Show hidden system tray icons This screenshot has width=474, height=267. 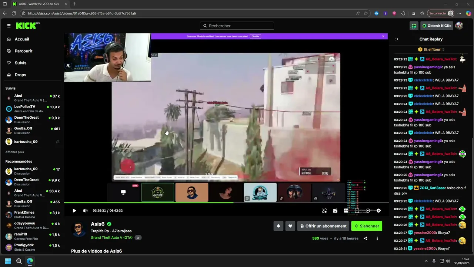(x=426, y=261)
